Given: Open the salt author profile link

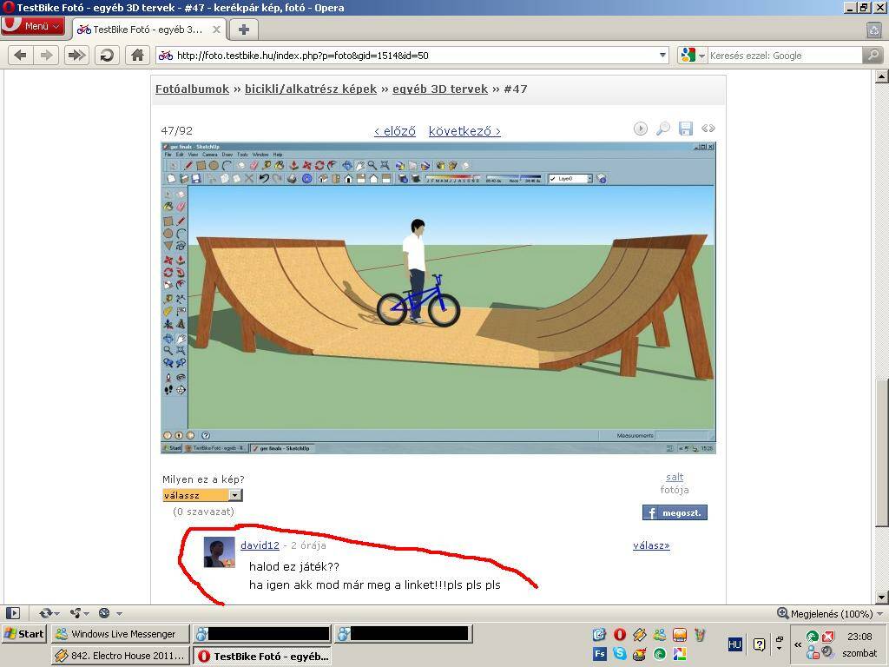Looking at the screenshot, I should 674,477.
